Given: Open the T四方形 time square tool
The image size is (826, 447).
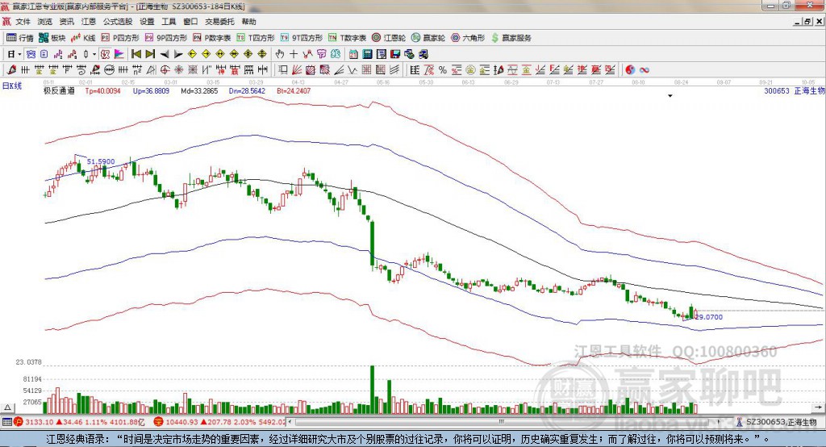Looking at the screenshot, I should pos(256,38).
